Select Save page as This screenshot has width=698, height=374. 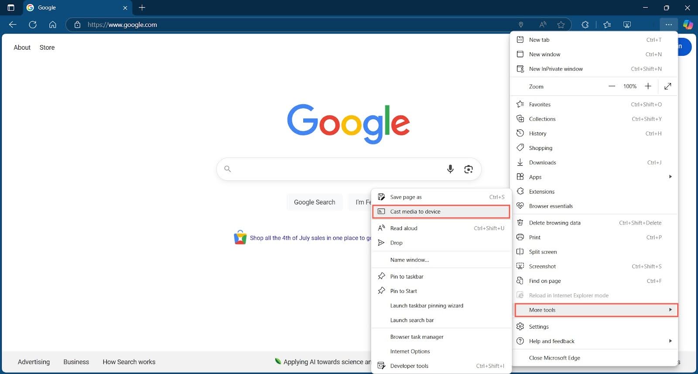click(441, 197)
